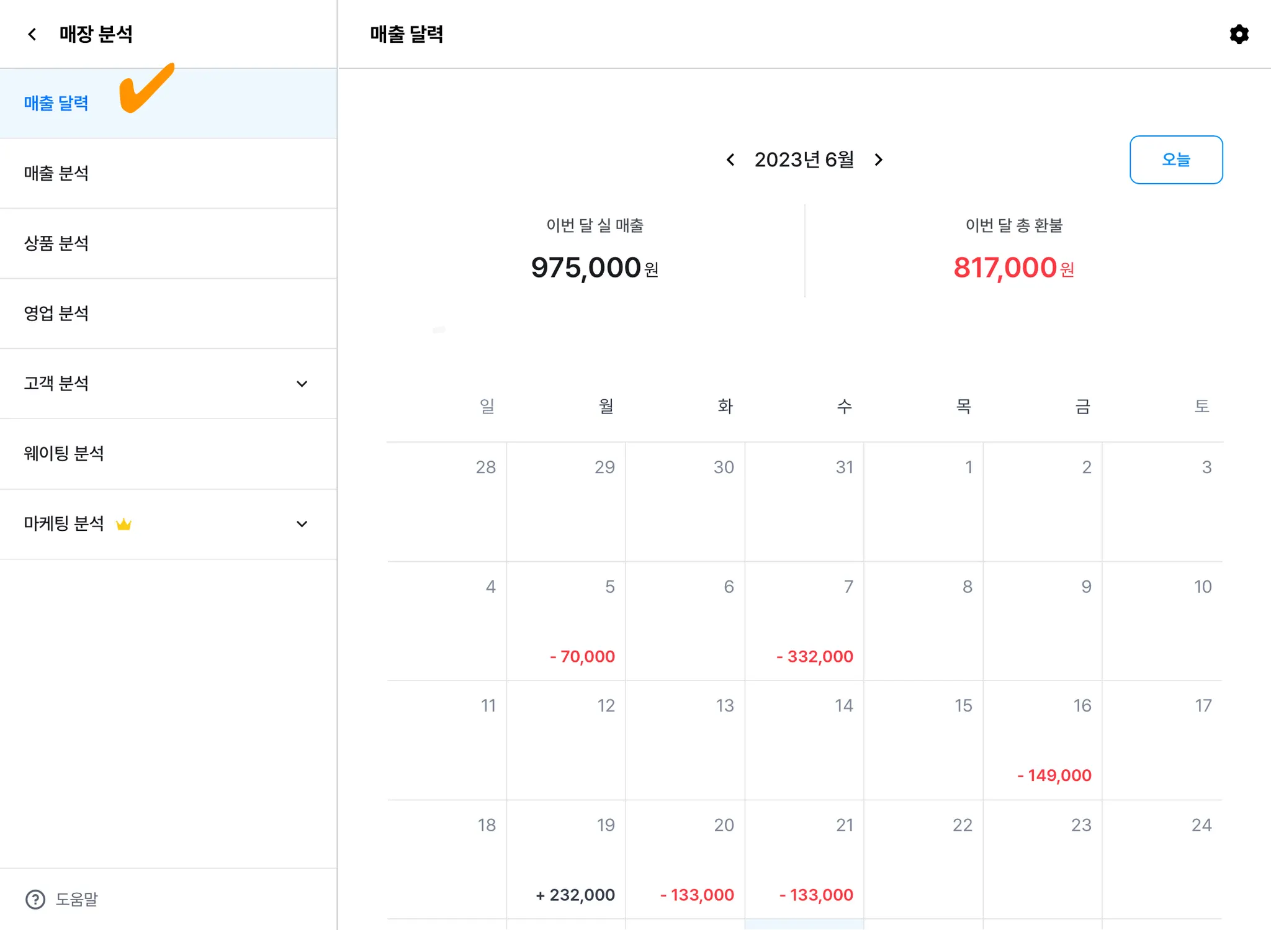The width and height of the screenshot is (1271, 930).
Task: Open the 영업 분석 menu item
Action: point(56,314)
